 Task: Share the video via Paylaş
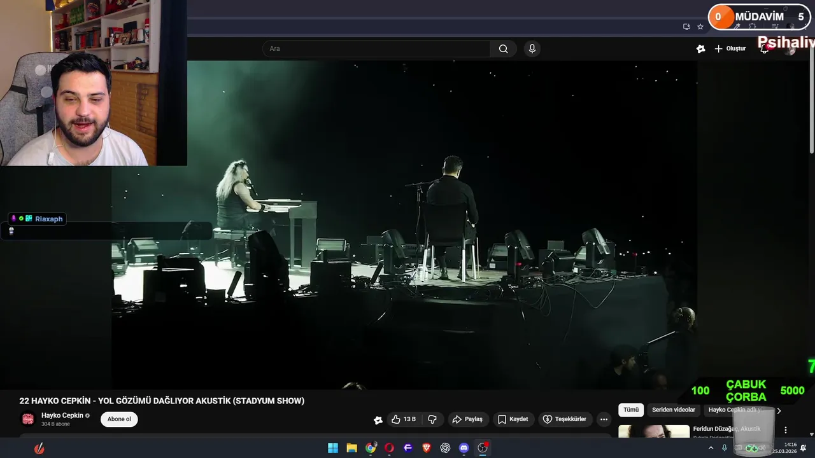467,419
